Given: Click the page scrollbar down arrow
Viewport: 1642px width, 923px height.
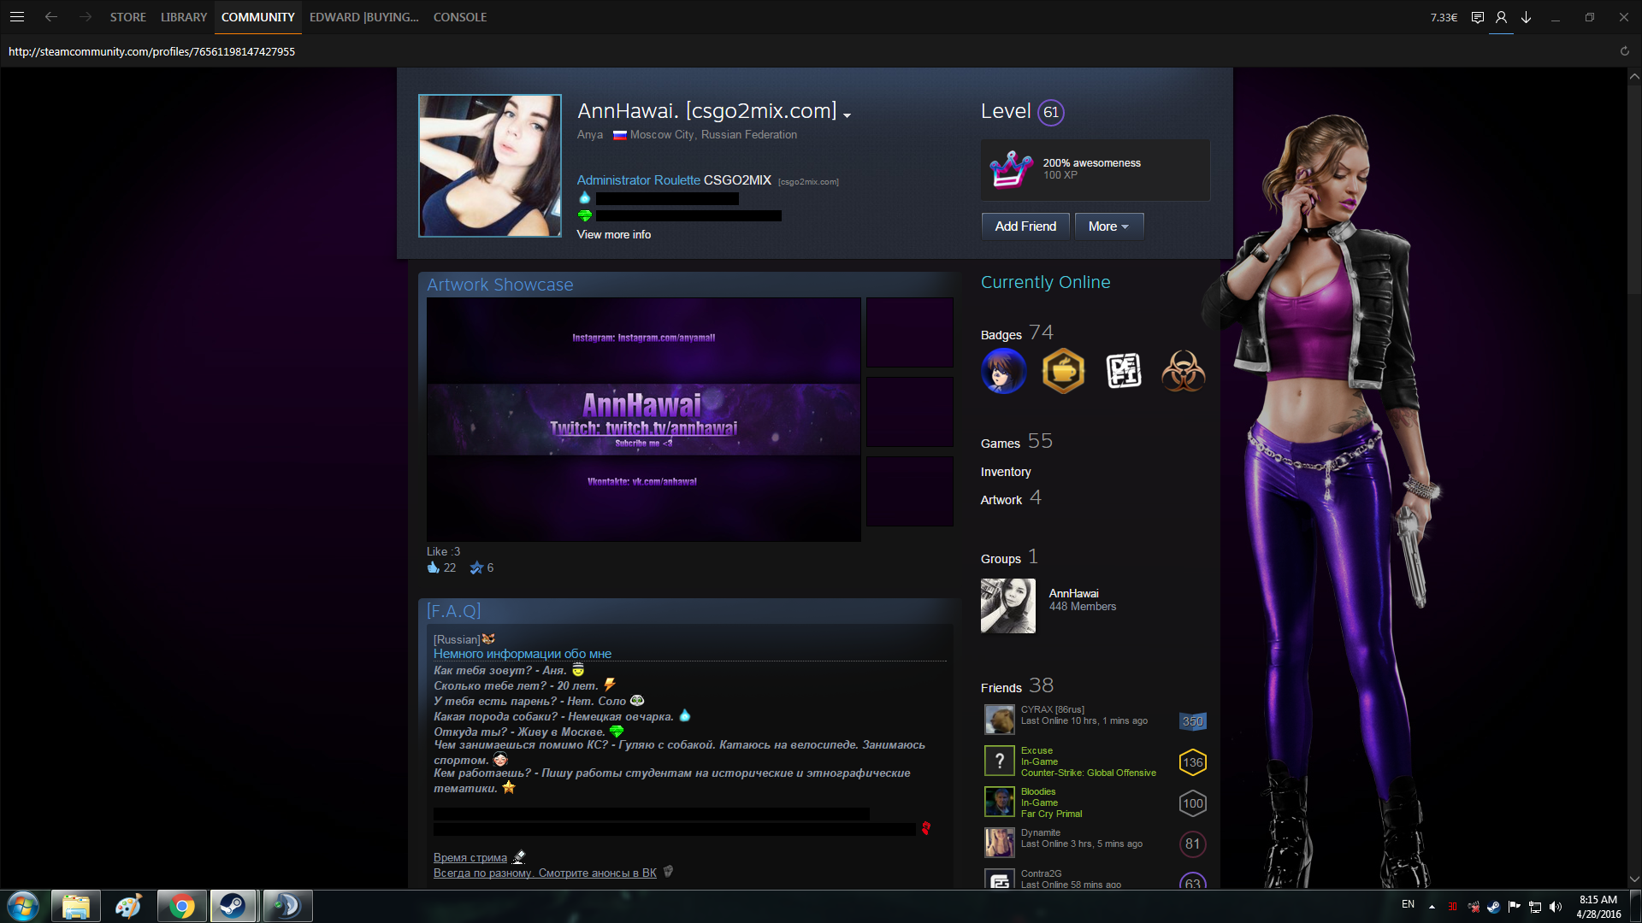Looking at the screenshot, I should 1634,879.
